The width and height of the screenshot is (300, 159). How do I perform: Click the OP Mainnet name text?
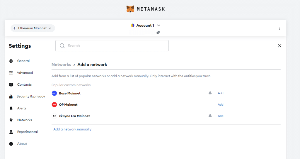68,105
